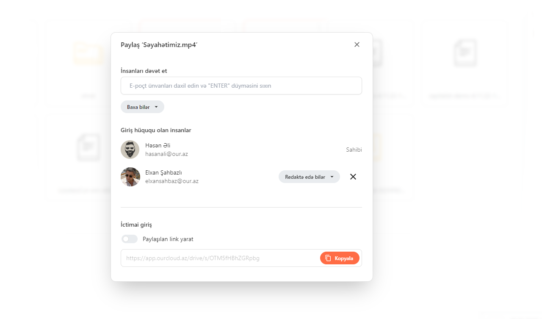Click the Paylaşılan link yarat label text
This screenshot has height=319, width=542.
click(x=168, y=239)
